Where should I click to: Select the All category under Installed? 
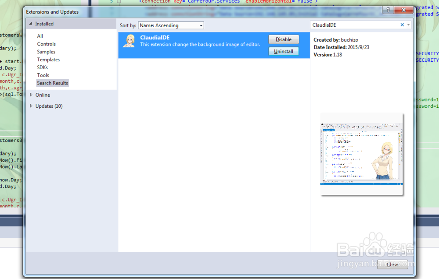click(x=40, y=36)
